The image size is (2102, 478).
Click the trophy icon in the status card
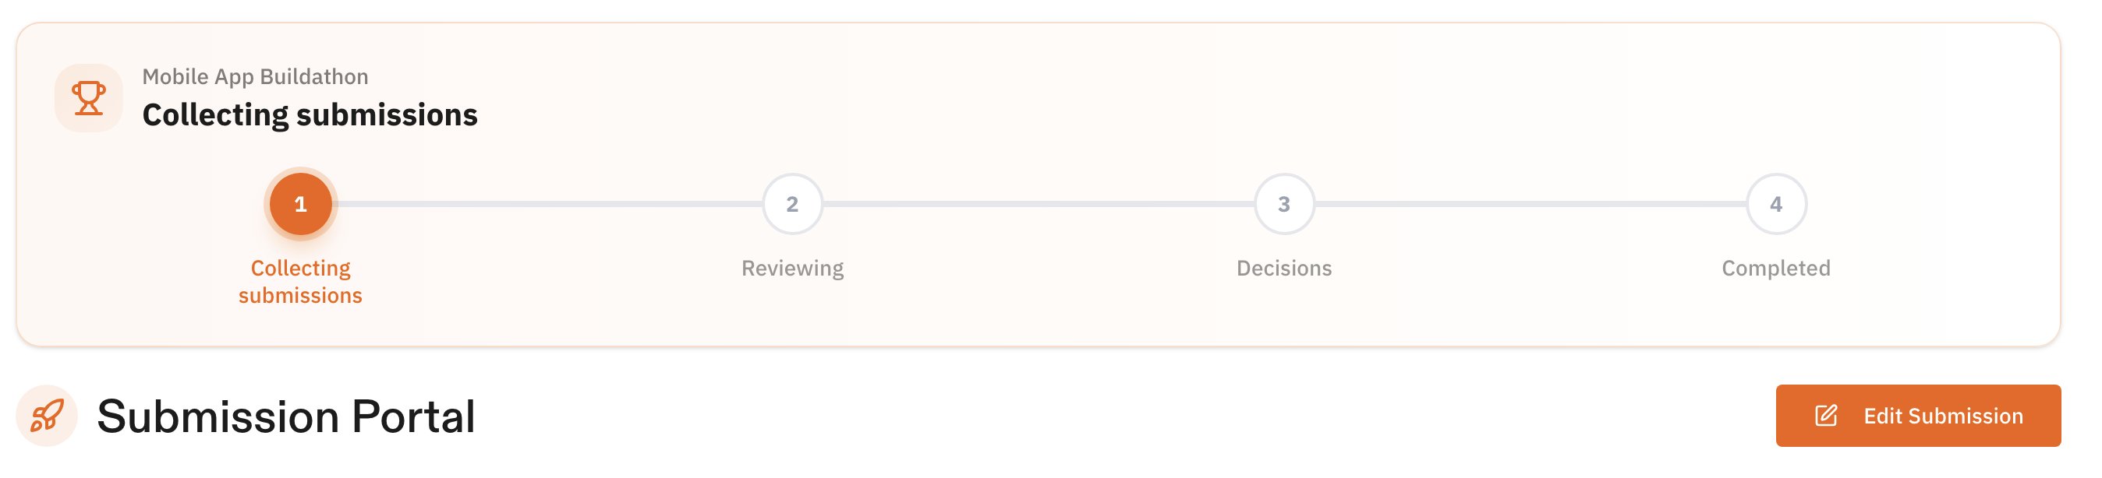[x=88, y=99]
